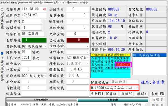Image resolution: width=168 pixels, height=106 pixels.
Task: Open the 部份代號 009 dropdown
Action: 45,76
